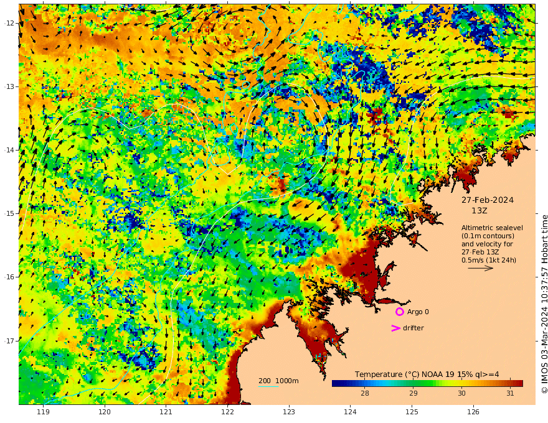Click longitude axis label 124
This screenshot has height=423, width=548.
[351, 412]
